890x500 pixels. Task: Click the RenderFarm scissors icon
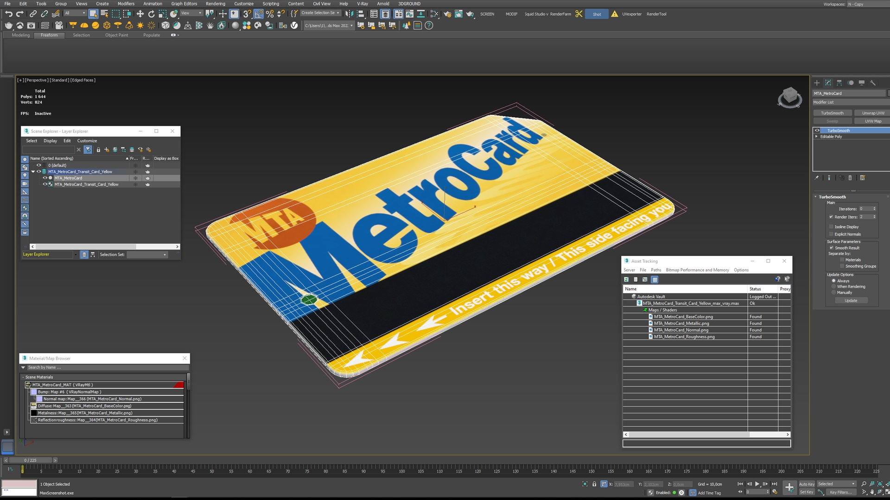[578, 14]
